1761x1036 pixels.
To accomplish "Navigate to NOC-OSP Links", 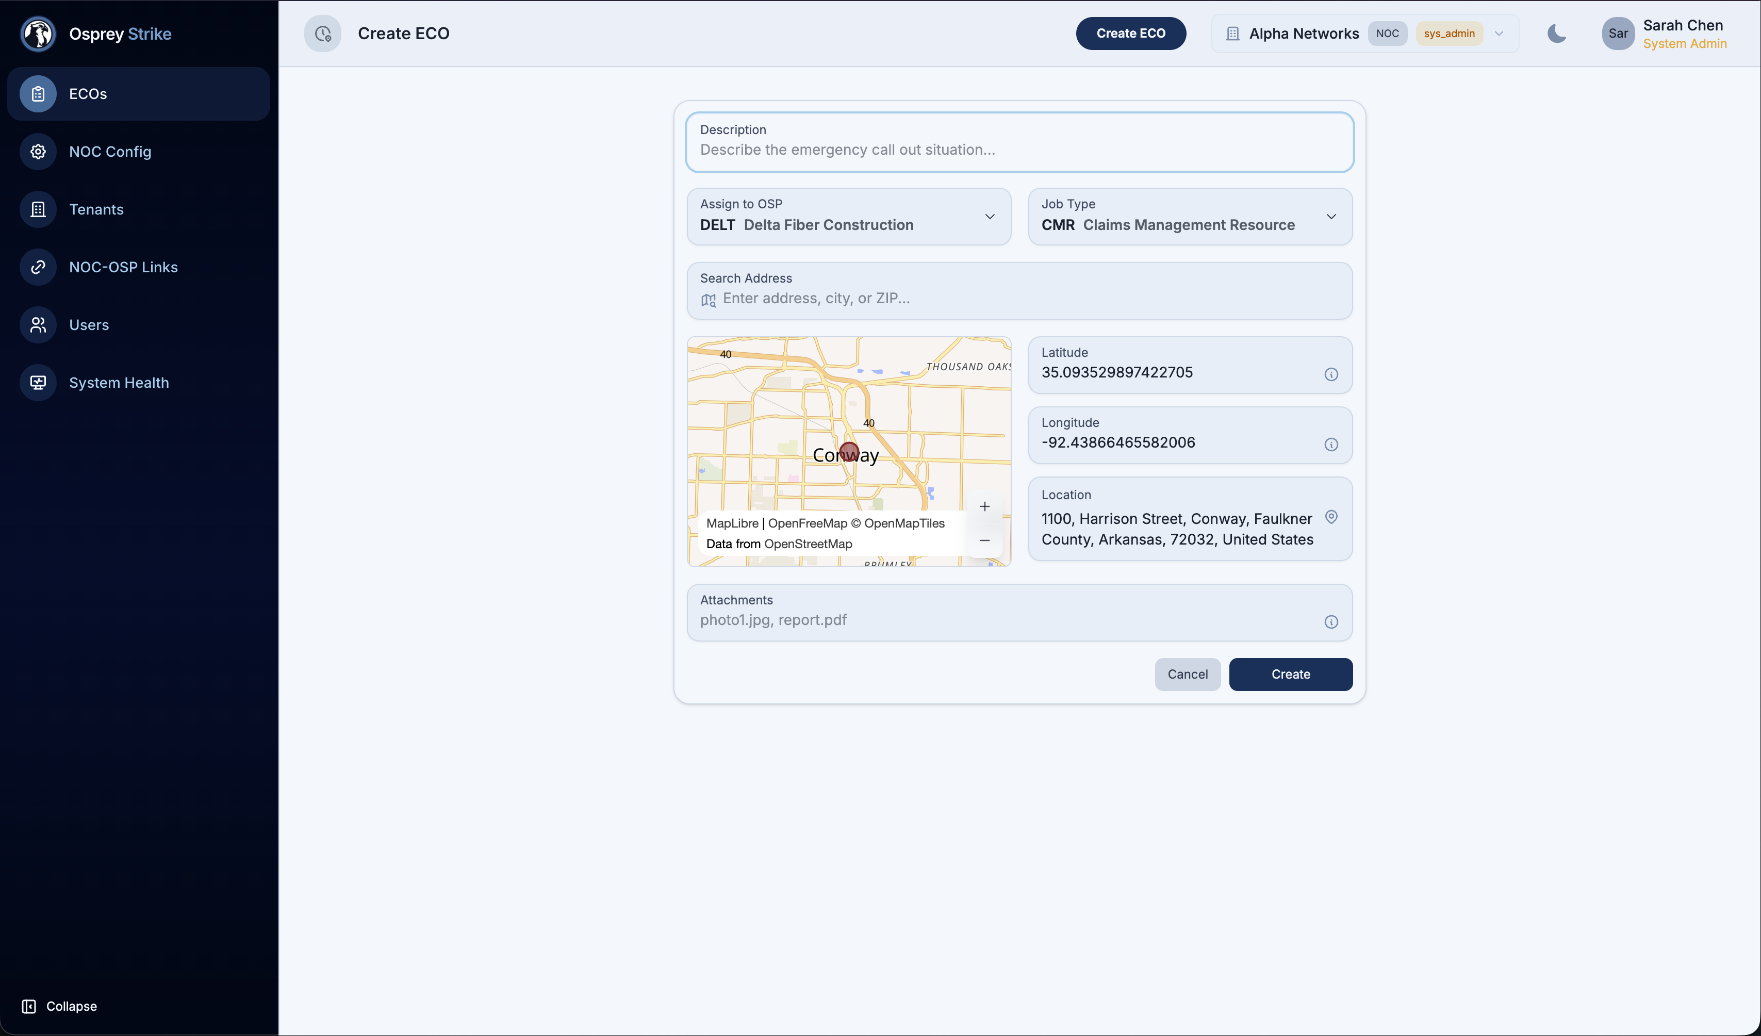I will pyautogui.click(x=123, y=267).
